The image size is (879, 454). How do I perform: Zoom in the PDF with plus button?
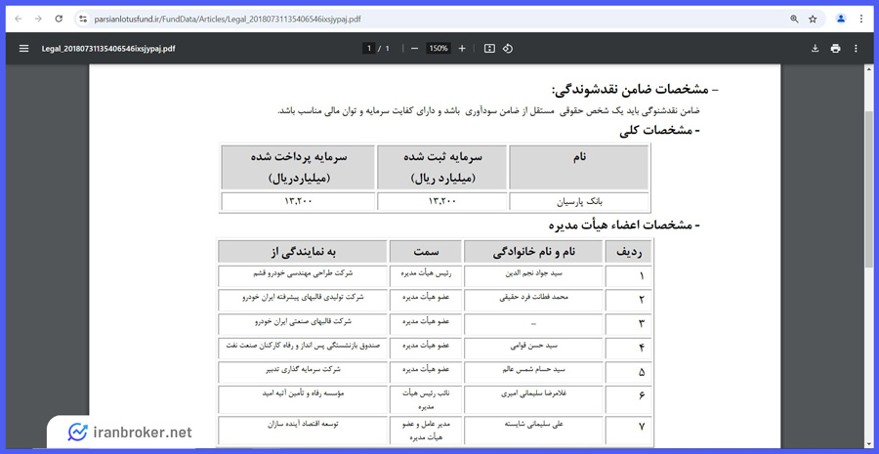462,48
